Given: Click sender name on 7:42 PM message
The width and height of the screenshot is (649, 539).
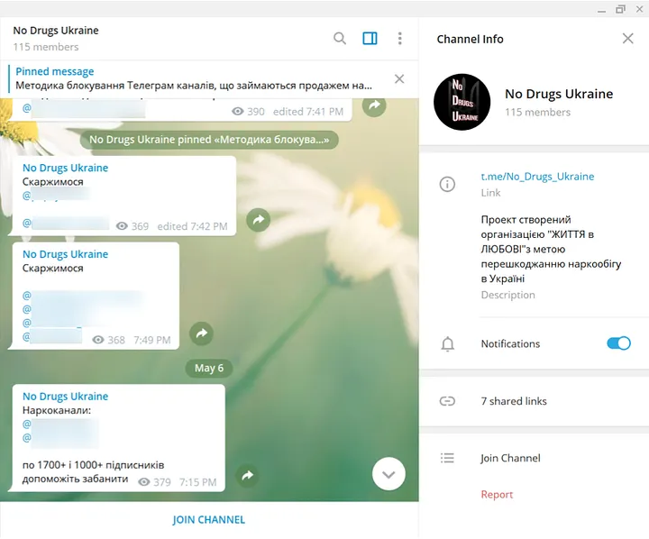Looking at the screenshot, I should pos(66,168).
